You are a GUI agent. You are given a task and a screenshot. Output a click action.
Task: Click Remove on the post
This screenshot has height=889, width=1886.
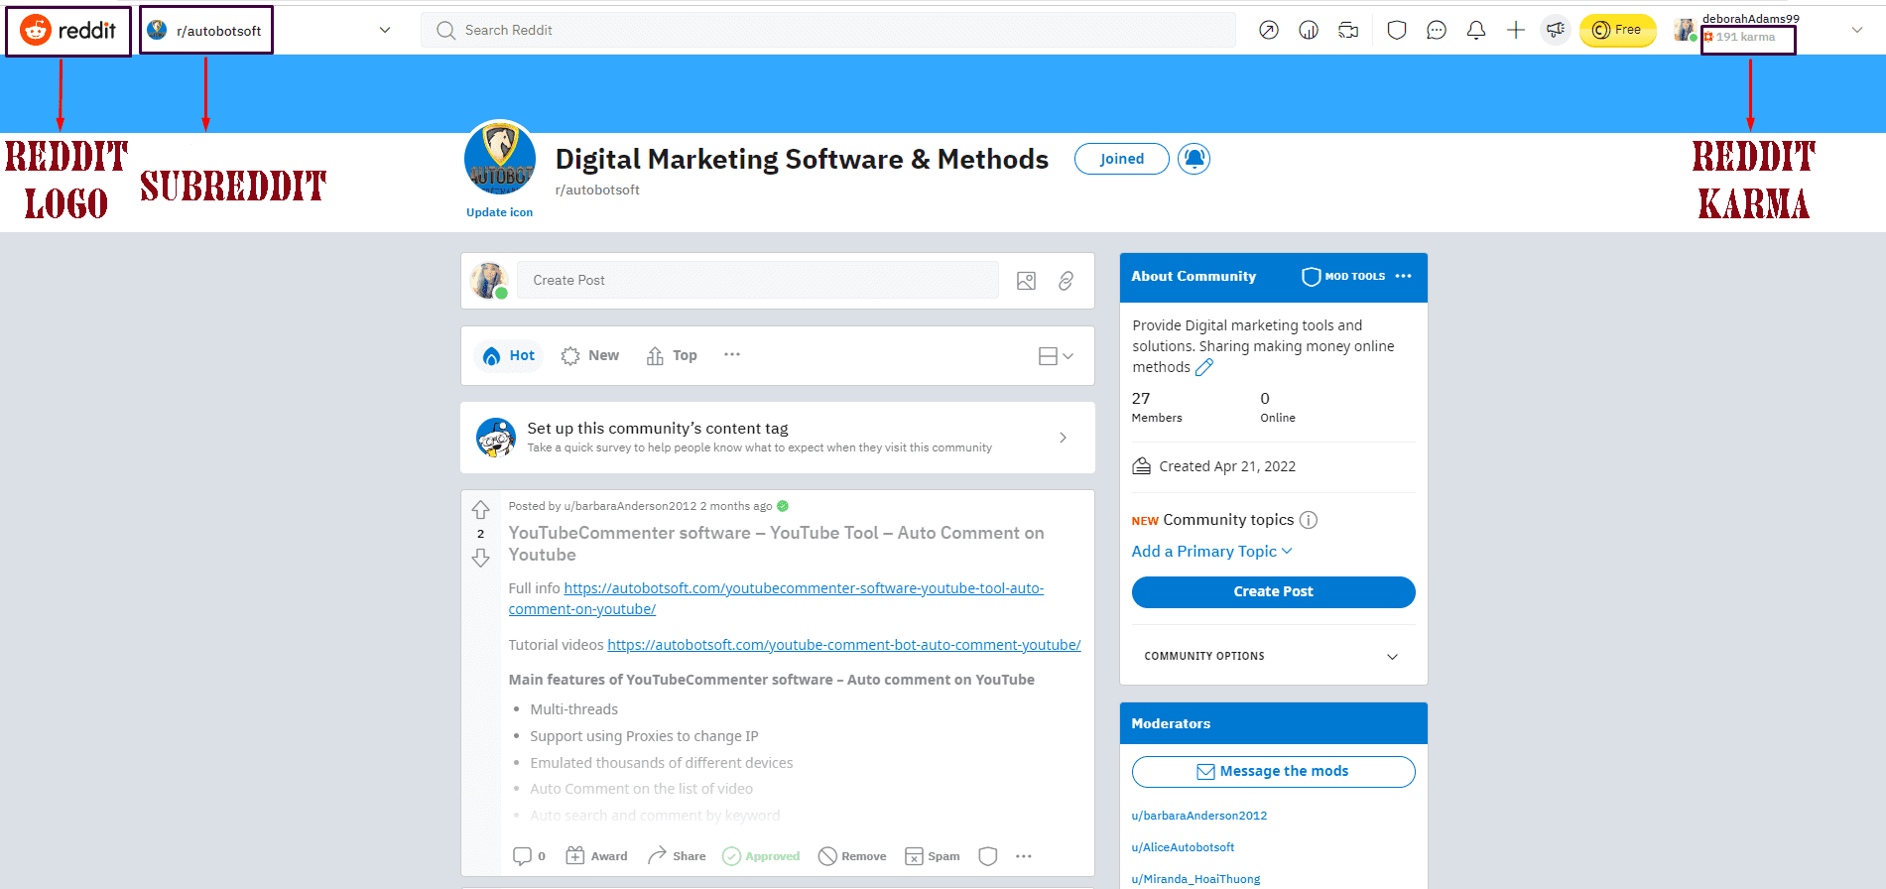(x=852, y=856)
